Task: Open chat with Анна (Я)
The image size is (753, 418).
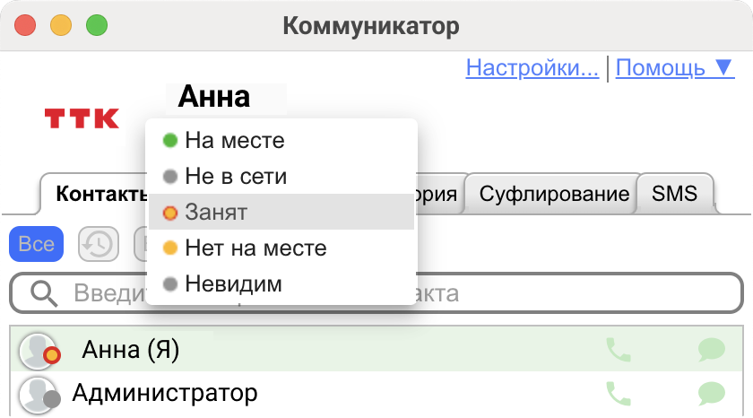Action: pyautogui.click(x=711, y=350)
